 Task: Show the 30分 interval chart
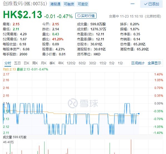93,63
